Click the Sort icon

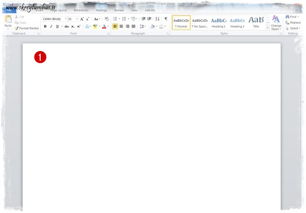157,19
